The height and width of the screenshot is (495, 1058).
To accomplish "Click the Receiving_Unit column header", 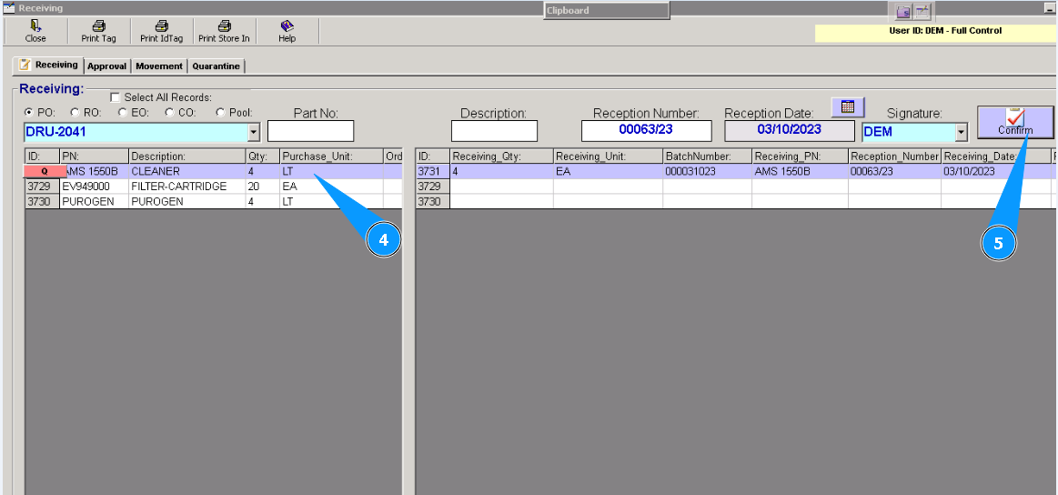I will point(608,157).
